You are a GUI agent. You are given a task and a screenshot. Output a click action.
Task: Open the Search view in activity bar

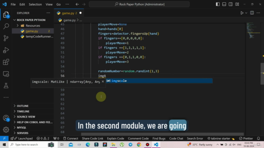click(6, 26)
